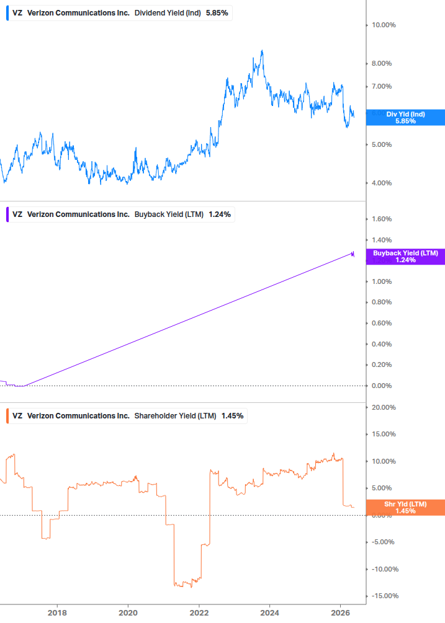Click the -10.00% tick on the shareholder yield axis
The height and width of the screenshot is (623, 445).
385,569
